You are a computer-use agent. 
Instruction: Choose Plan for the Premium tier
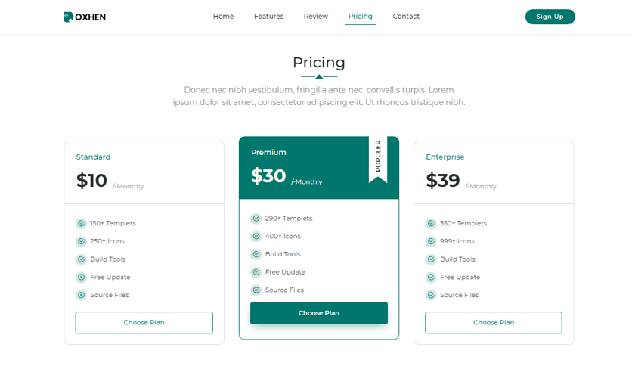coord(319,313)
